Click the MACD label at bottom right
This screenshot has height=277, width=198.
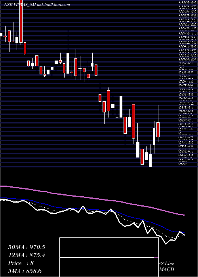[167, 269]
